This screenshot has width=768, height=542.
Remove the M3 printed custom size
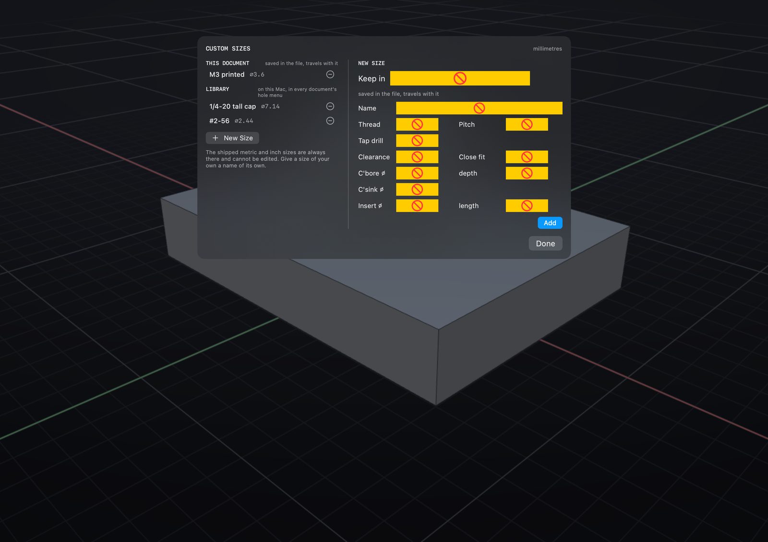tap(330, 74)
